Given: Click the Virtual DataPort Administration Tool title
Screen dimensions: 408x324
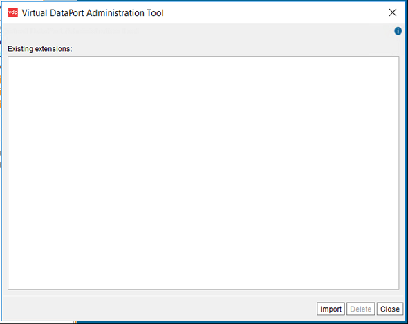Looking at the screenshot, I should pyautogui.click(x=93, y=12).
